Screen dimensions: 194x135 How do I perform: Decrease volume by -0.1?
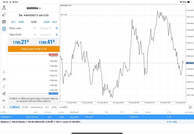point(13,22)
